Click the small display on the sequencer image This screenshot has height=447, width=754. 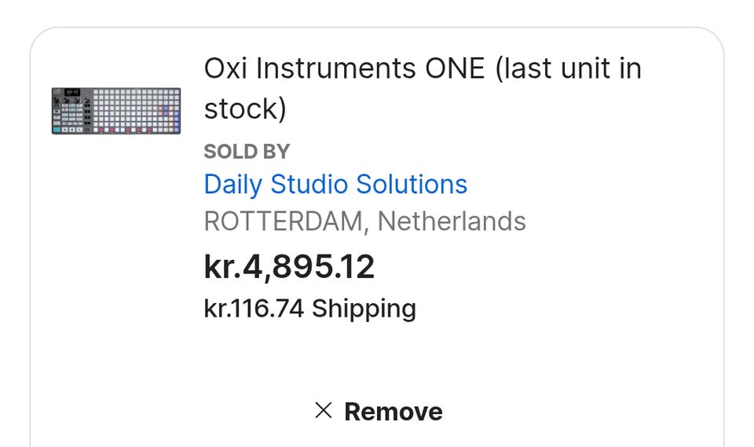71,93
